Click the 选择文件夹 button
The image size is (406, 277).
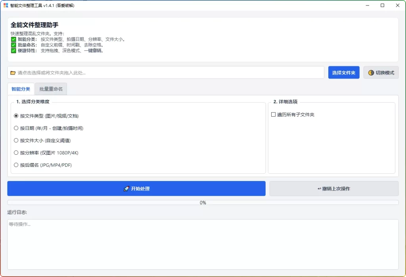coord(343,72)
